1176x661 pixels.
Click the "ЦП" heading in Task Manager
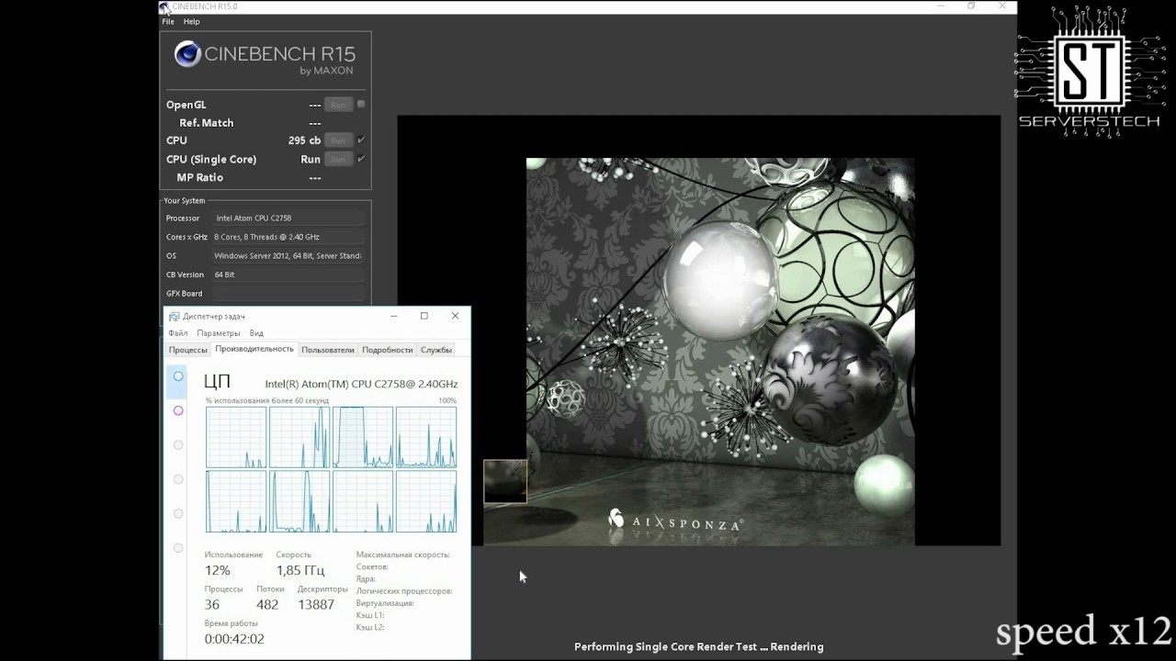coord(217,382)
